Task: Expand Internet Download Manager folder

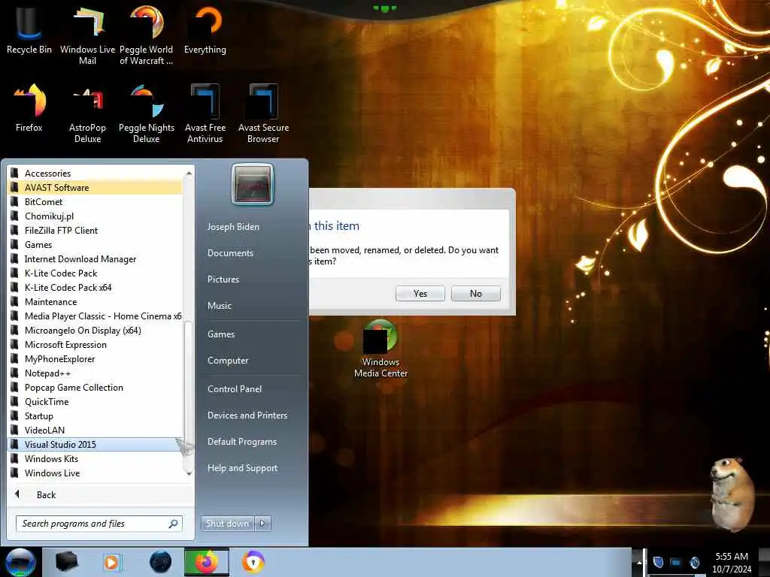Action: click(x=95, y=258)
